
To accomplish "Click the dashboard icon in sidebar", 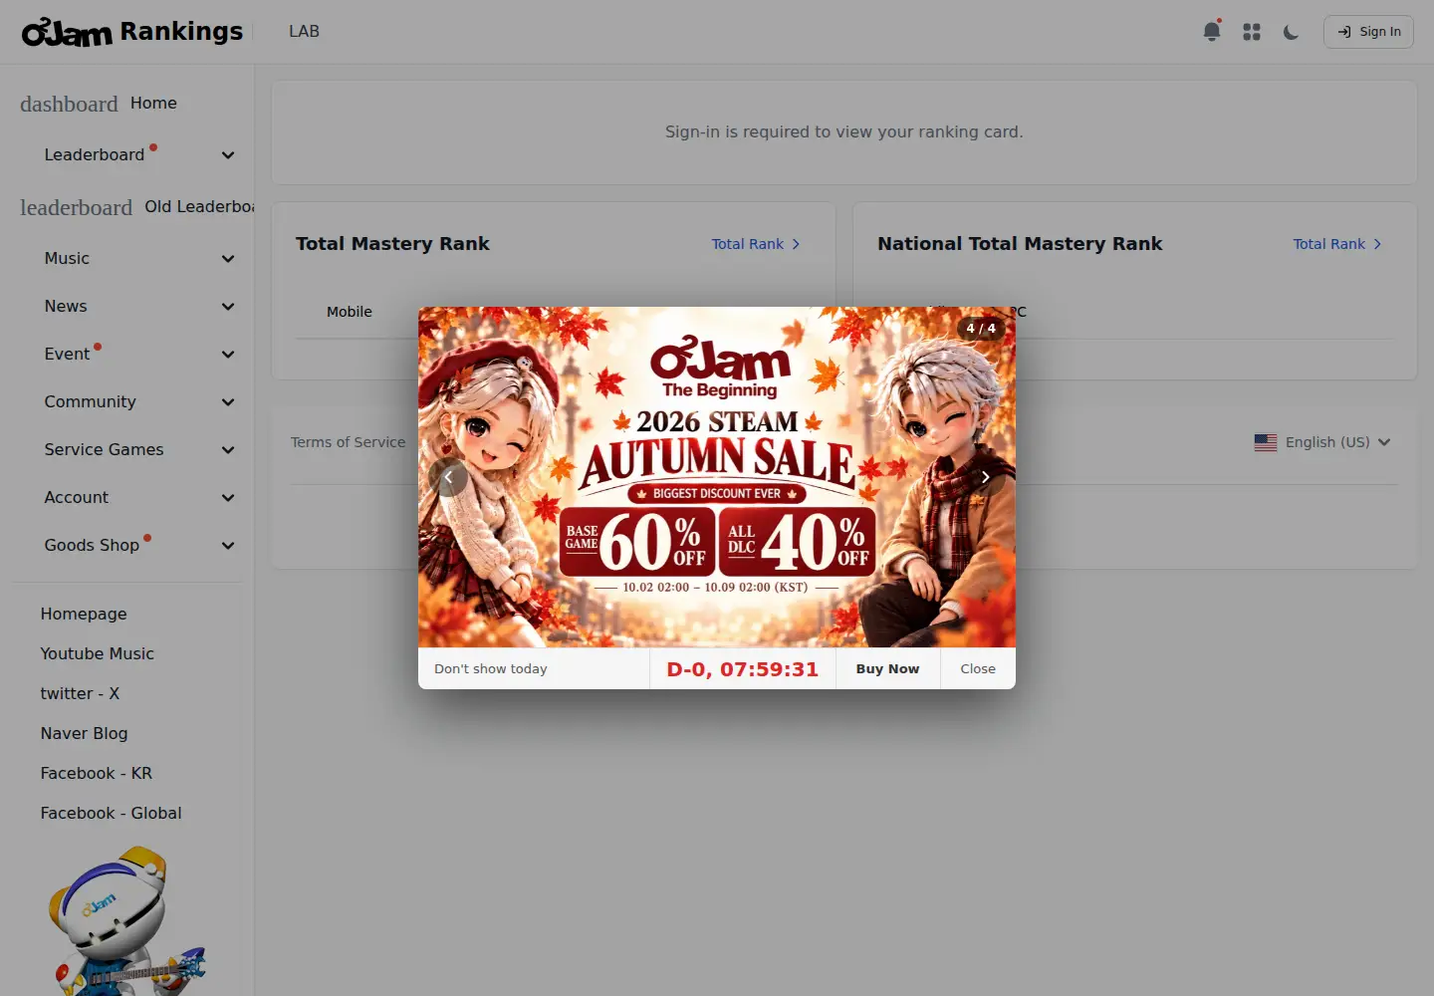I will coord(69,104).
